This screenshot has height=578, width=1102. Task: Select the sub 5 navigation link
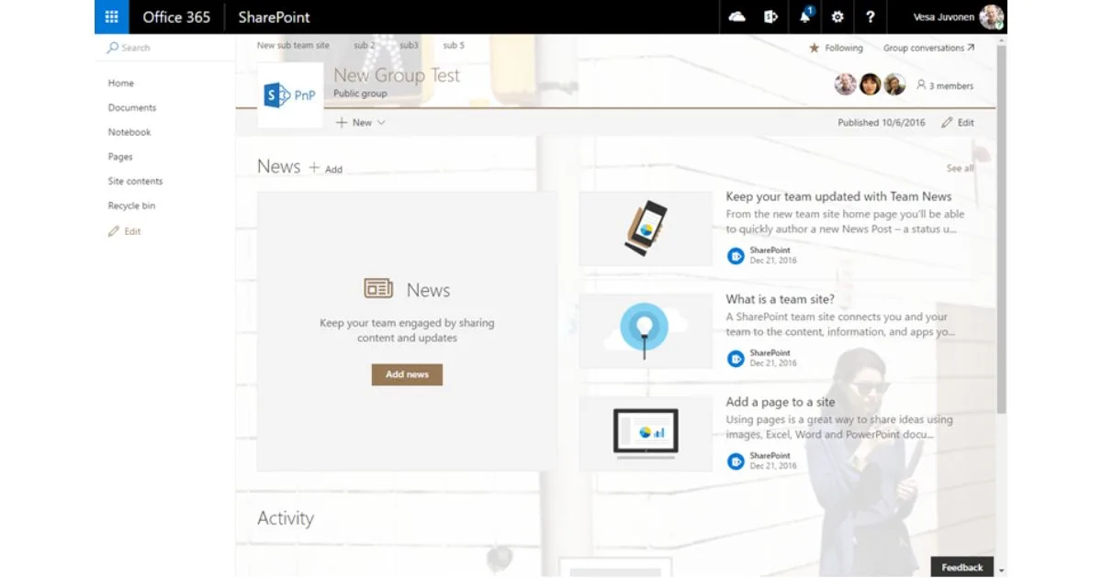pyautogui.click(x=454, y=45)
